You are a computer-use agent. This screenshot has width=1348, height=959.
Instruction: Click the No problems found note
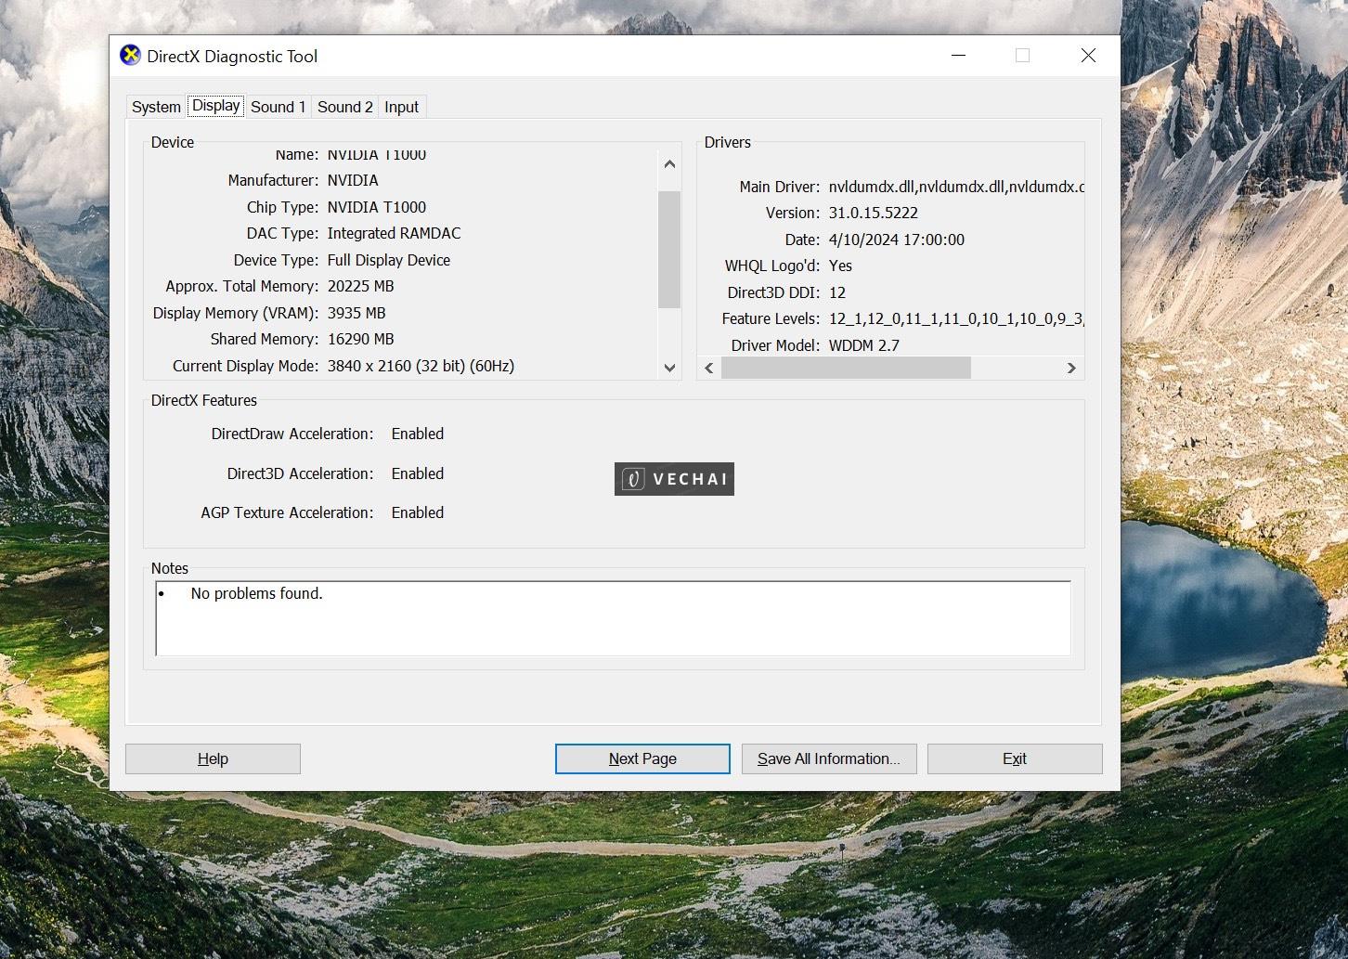[x=256, y=593]
